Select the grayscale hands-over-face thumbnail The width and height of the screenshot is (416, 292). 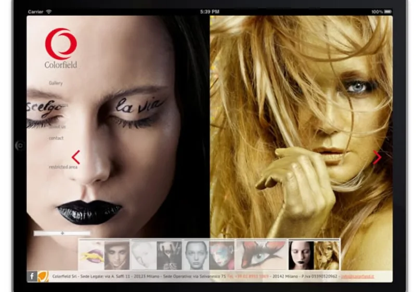(170, 255)
